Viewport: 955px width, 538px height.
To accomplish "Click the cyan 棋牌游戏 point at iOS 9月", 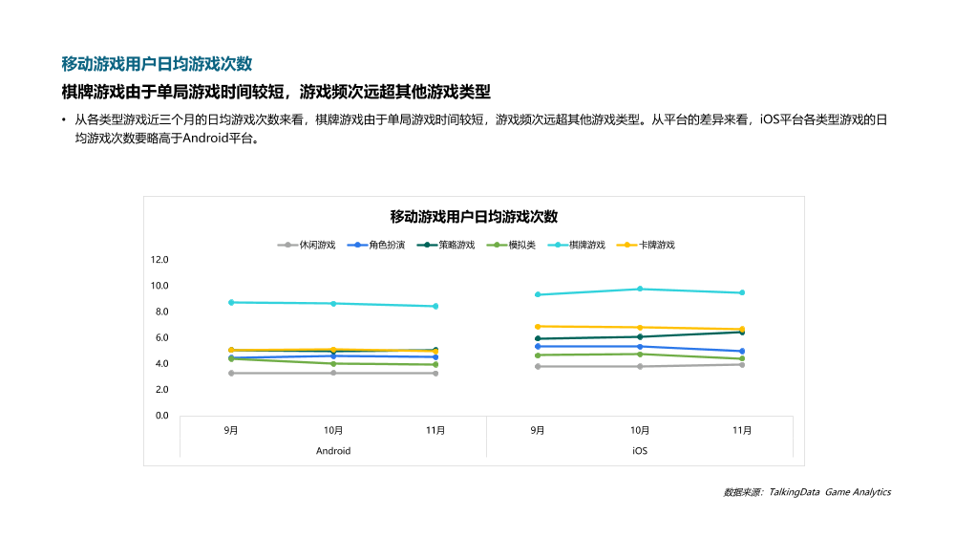I will 537,295.
